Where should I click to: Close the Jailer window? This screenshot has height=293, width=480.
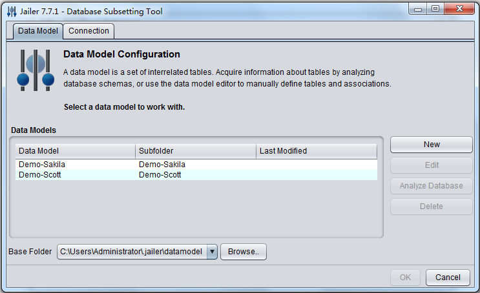click(459, 9)
